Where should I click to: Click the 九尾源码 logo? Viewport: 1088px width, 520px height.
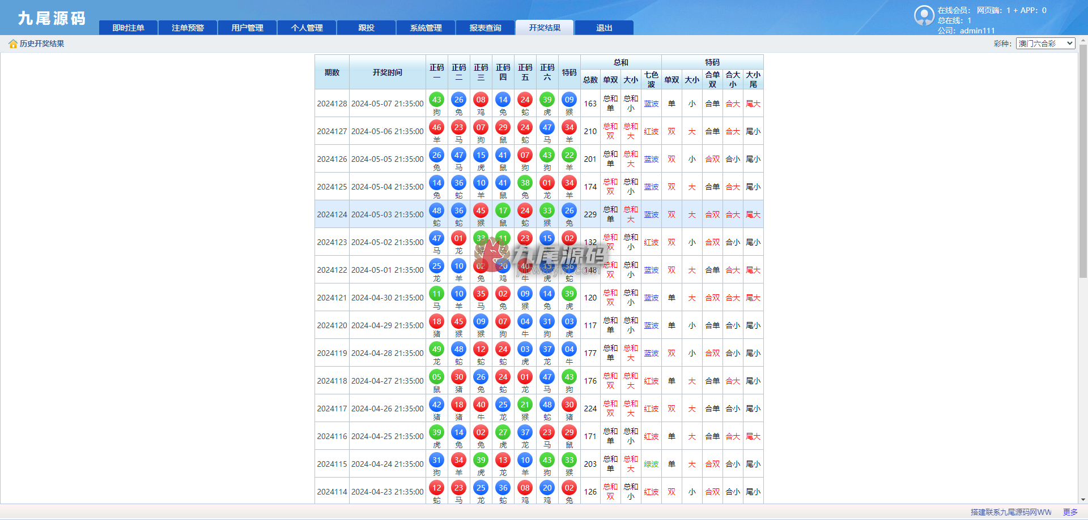52,18
